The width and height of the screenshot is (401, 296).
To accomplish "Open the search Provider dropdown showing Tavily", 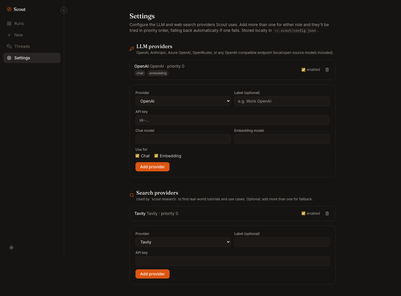I will coord(183,242).
